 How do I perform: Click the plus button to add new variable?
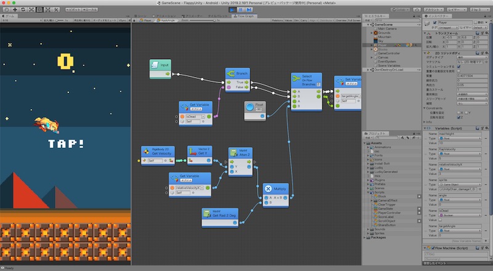point(486,241)
